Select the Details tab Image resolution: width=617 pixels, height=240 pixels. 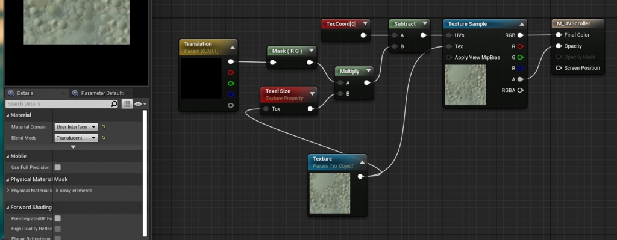pyautogui.click(x=25, y=93)
